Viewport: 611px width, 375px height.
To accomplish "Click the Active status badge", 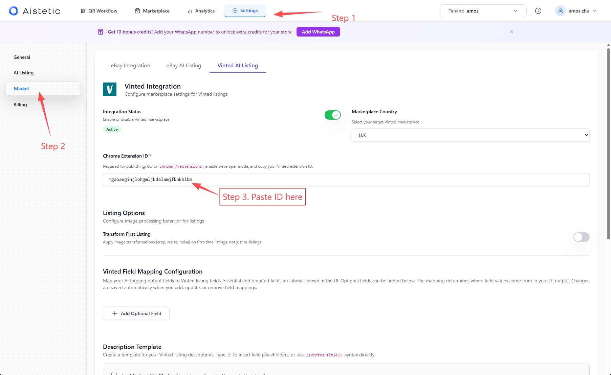I will pos(112,130).
